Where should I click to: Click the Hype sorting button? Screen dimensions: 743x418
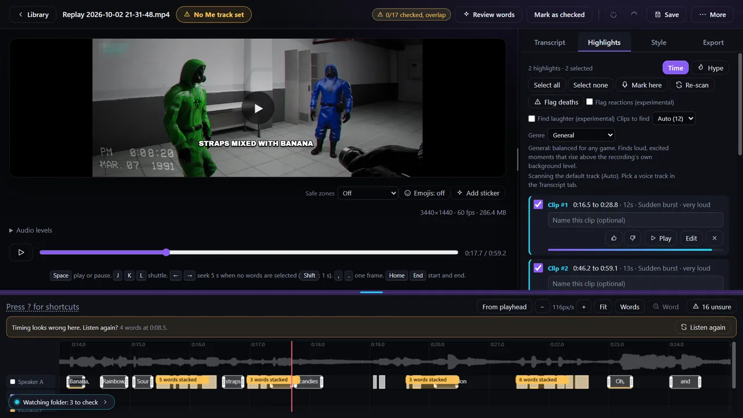click(710, 68)
